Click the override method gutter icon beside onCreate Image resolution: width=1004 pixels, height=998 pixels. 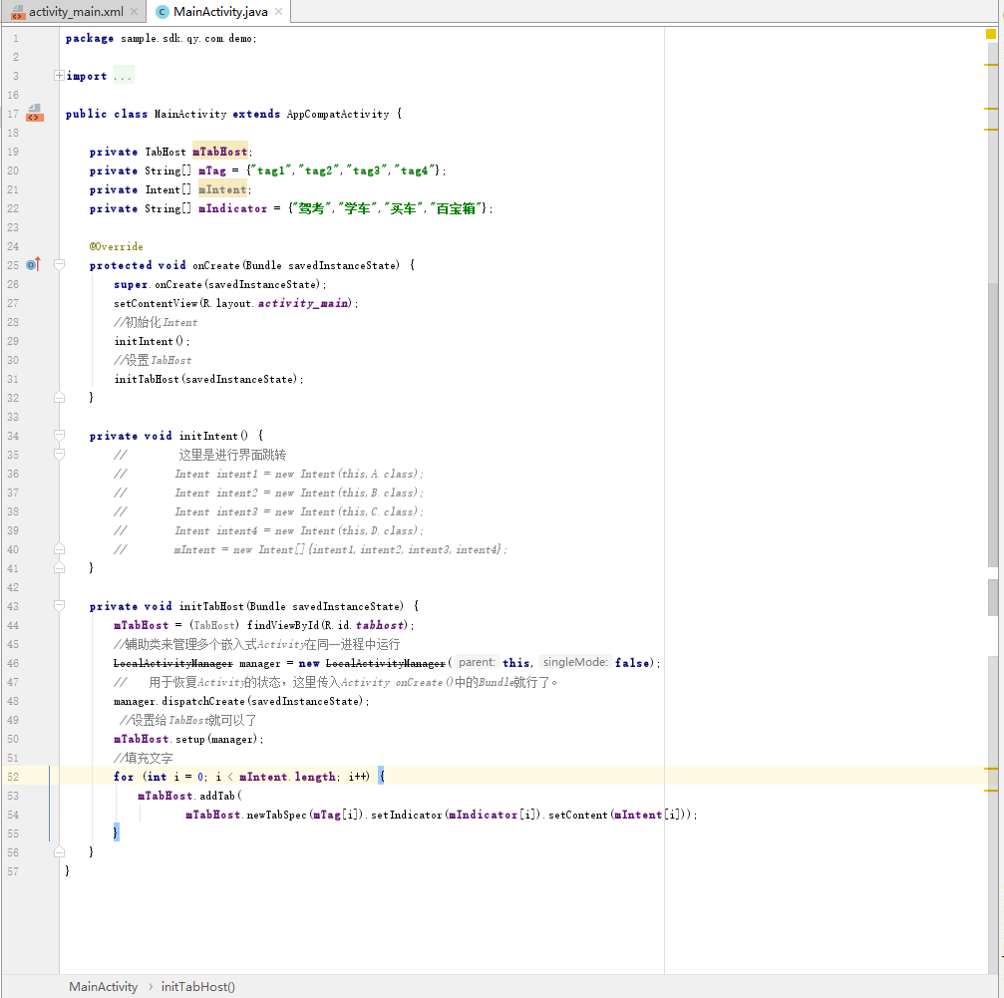click(33, 264)
